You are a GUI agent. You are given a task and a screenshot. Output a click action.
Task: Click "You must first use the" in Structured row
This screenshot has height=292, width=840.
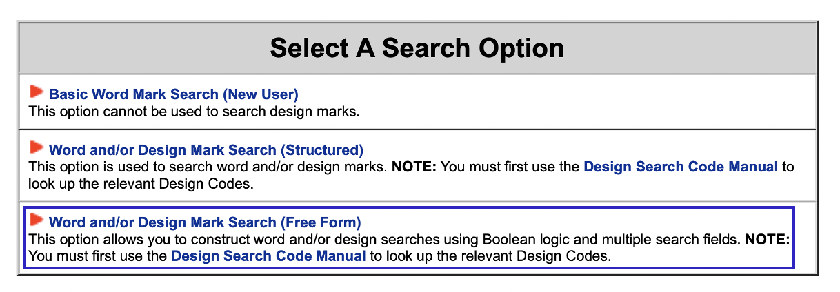pos(511,167)
